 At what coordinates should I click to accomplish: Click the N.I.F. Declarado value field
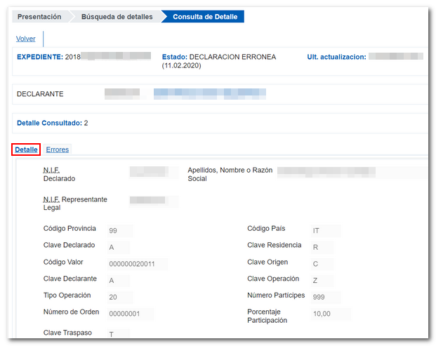click(149, 171)
